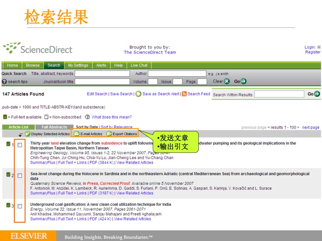Click the Search Within Results input field
This screenshot has width=322, height=241.
point(279,94)
